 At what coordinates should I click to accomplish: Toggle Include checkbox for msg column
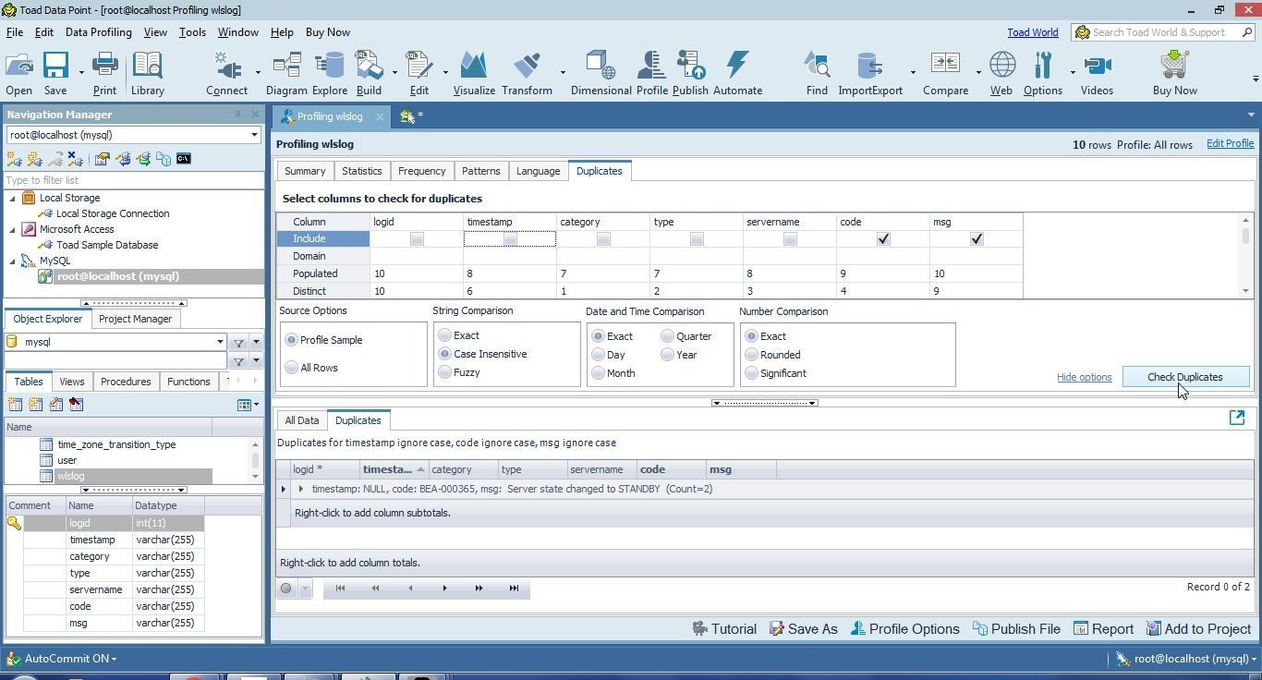977,239
